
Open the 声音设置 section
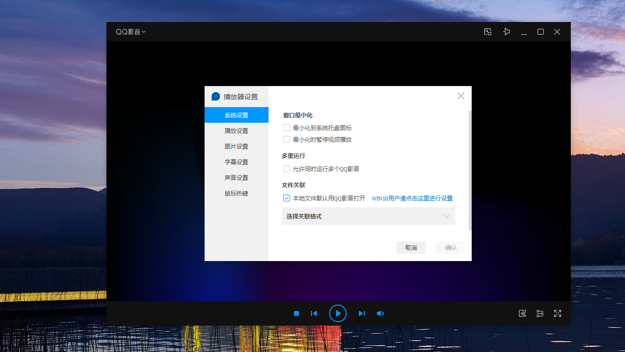(236, 177)
